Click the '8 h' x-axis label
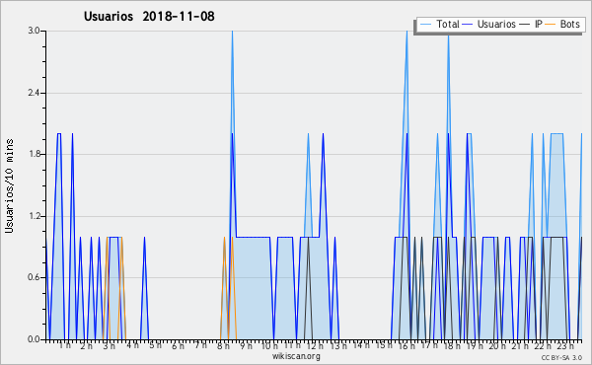This screenshot has height=365, width=592. coord(223,345)
